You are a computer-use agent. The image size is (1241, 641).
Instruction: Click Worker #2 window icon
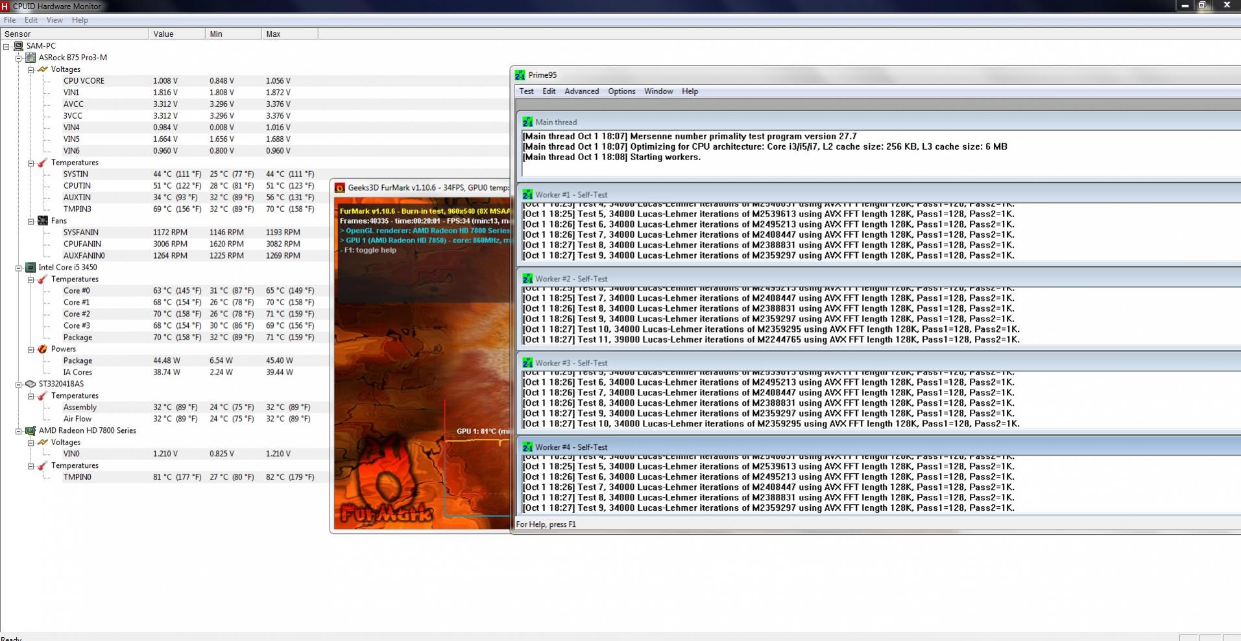[527, 279]
